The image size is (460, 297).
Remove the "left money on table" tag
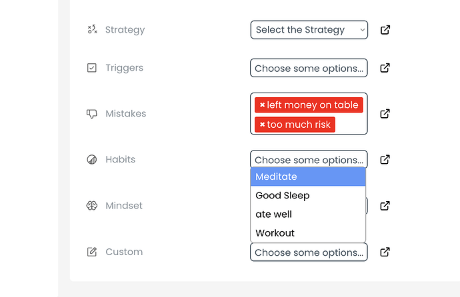coord(262,105)
